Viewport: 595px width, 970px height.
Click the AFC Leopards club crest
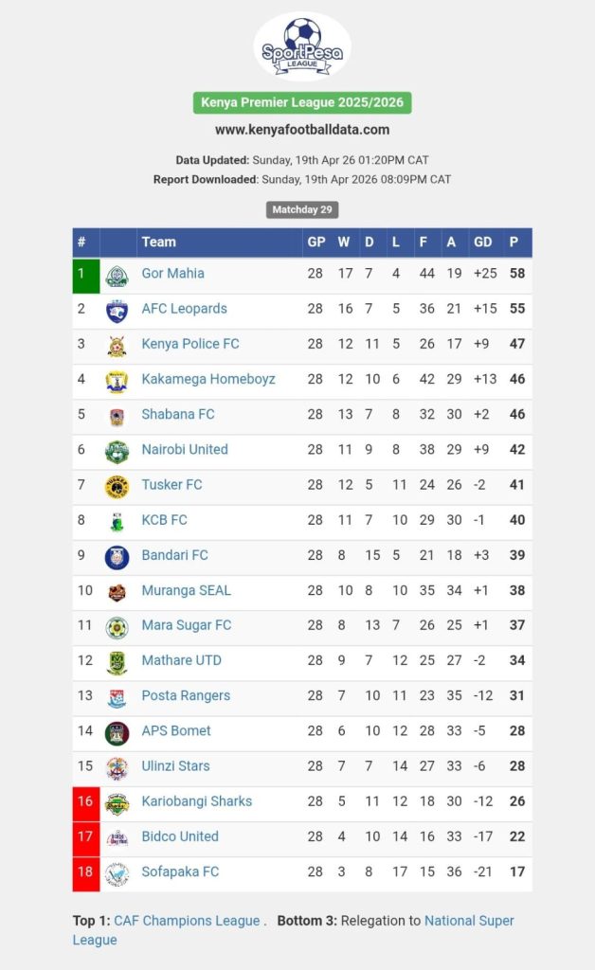[117, 310]
